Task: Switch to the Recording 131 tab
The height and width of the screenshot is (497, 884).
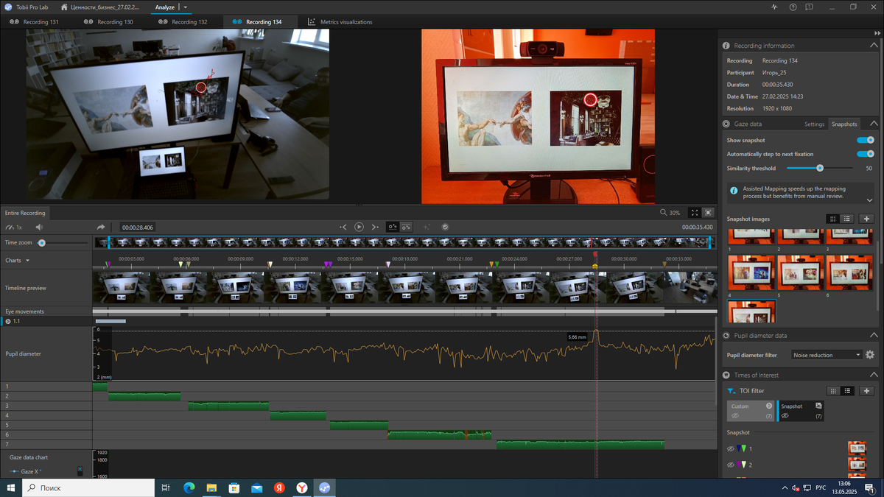Action: tap(35, 22)
